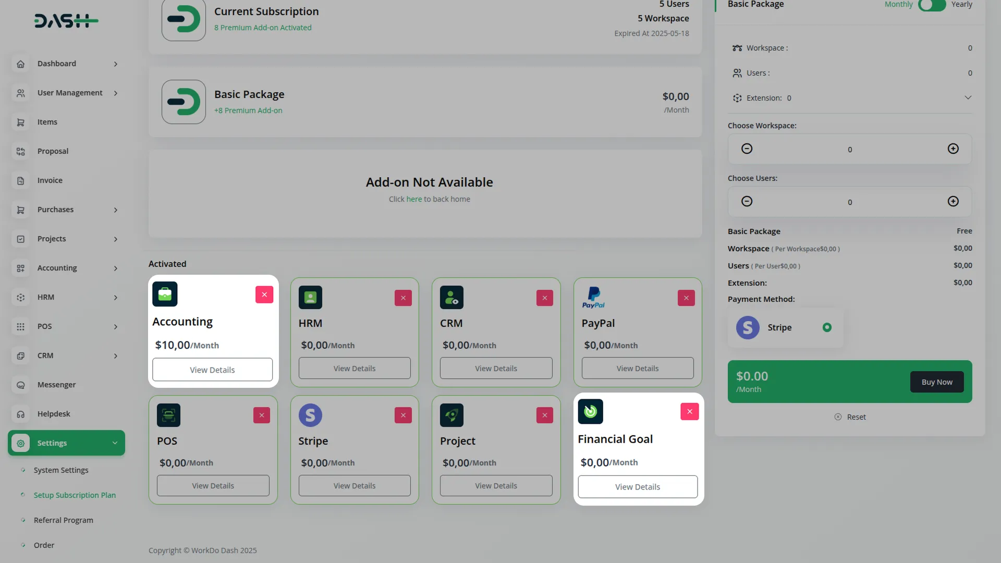Click the Financial Goal red remove icon

point(689,411)
